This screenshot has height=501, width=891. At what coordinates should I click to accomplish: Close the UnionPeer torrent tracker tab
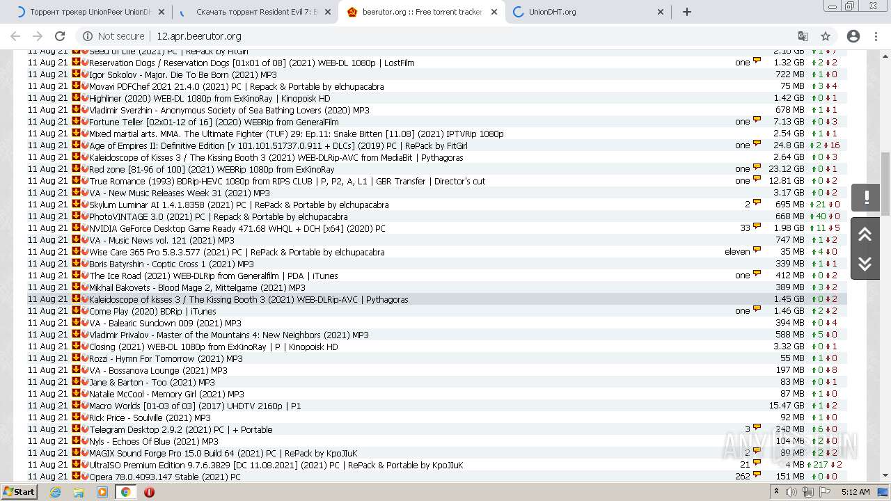tap(162, 12)
